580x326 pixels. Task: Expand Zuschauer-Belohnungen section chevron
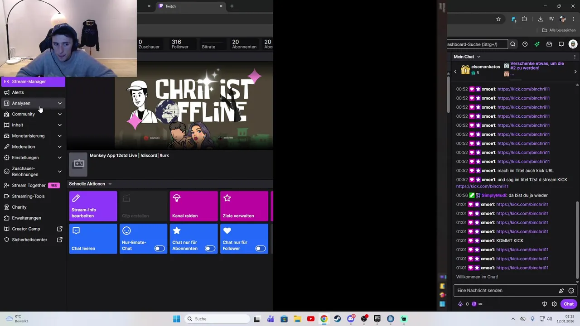59,172
